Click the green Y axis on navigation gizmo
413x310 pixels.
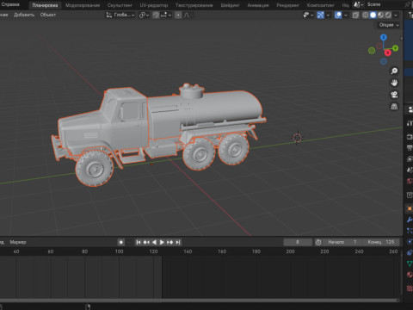tap(395, 48)
